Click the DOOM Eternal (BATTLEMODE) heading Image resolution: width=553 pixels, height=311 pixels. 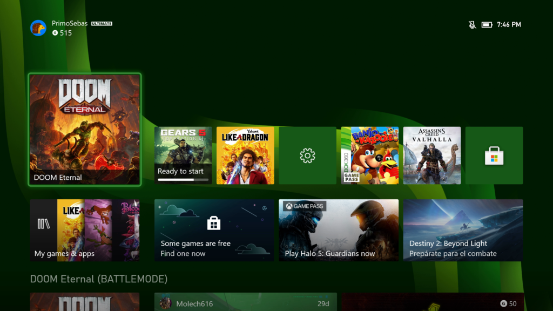[99, 279]
